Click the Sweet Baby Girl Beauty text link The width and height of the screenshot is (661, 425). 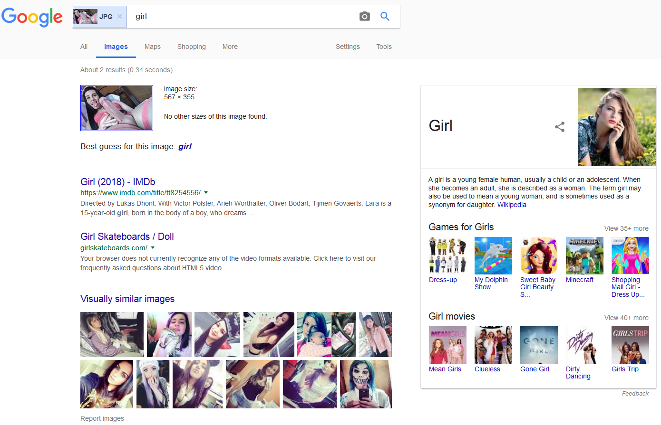point(538,287)
